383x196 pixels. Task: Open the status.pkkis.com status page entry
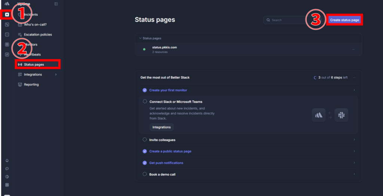tap(164, 48)
